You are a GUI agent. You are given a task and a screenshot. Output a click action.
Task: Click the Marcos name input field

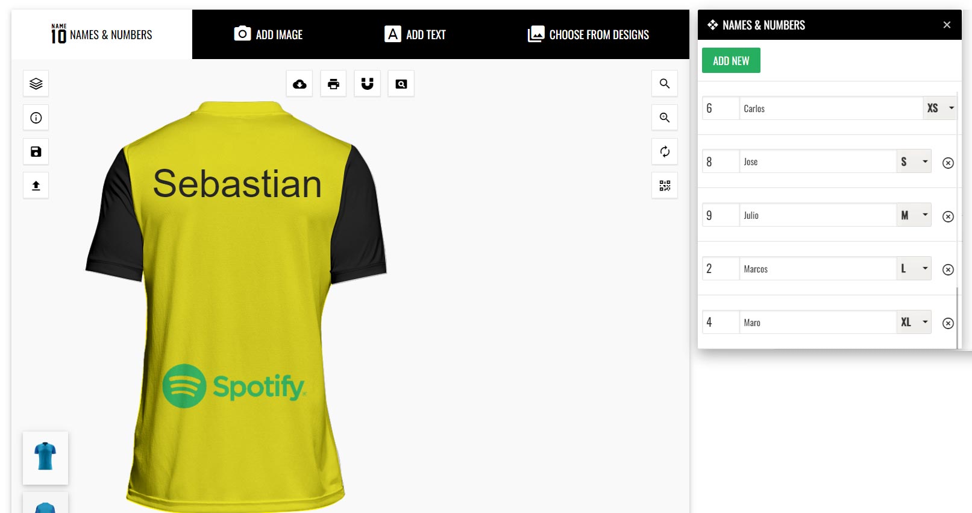click(818, 268)
